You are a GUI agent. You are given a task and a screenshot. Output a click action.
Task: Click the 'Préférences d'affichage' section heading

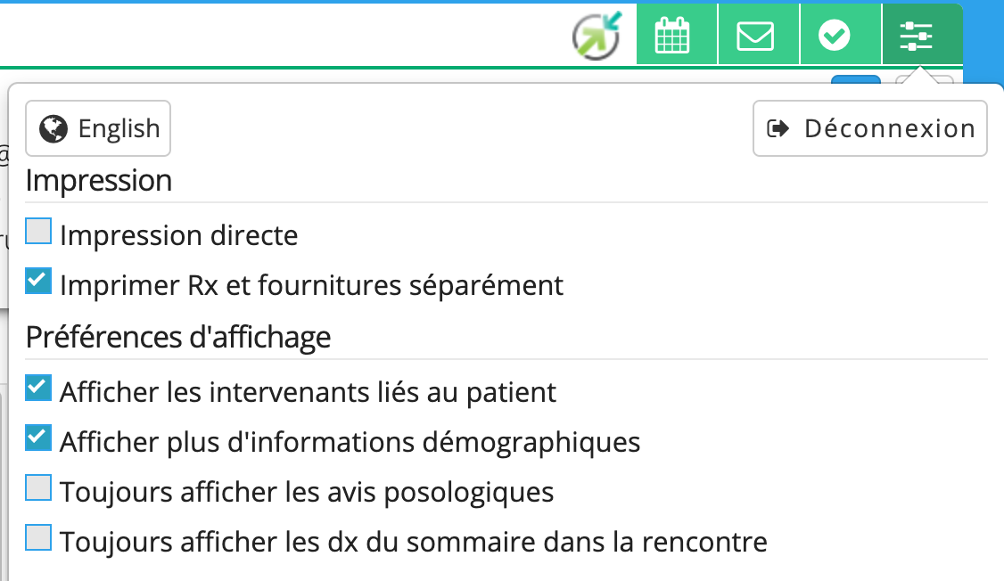tap(178, 338)
